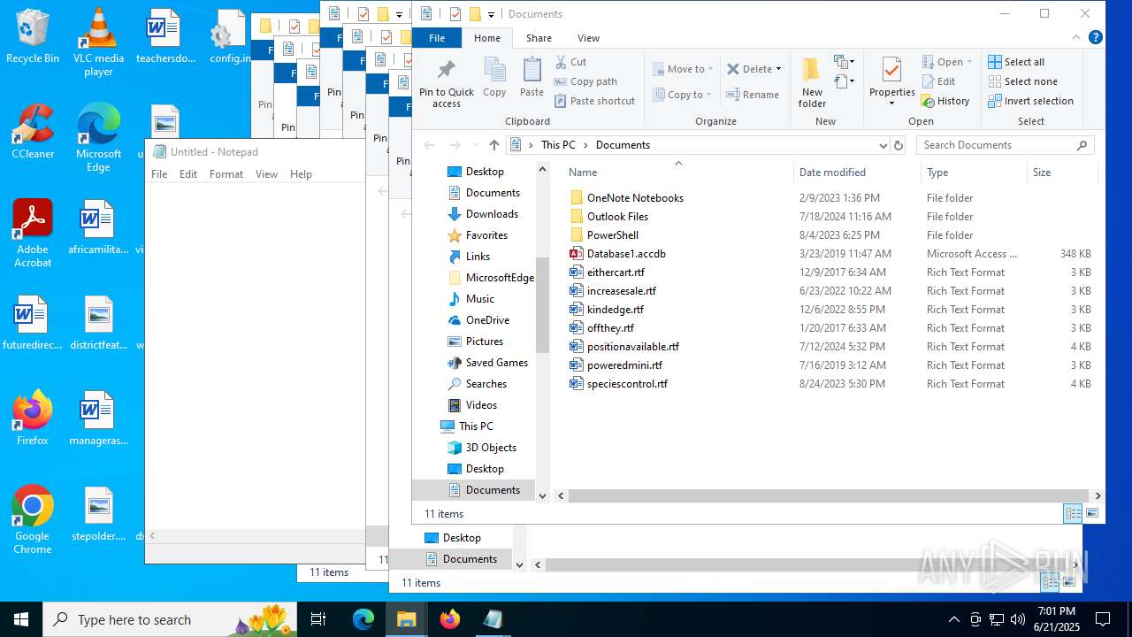This screenshot has width=1132, height=637.
Task: Open 3D Objects in navigation pane
Action: [491, 448]
